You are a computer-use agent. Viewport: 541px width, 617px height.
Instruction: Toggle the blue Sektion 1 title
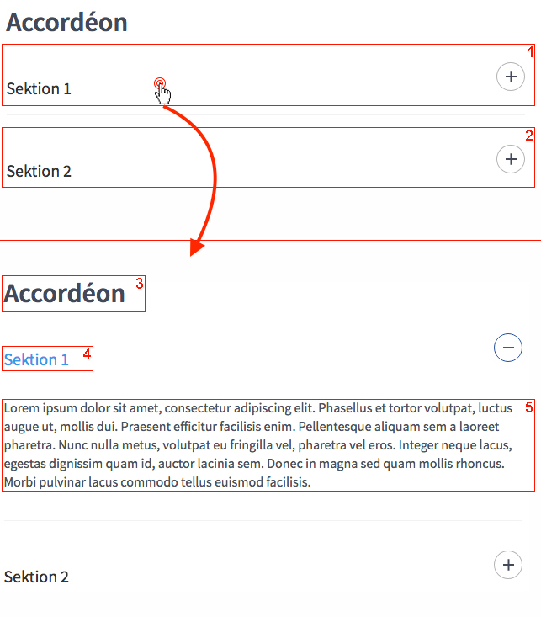click(x=36, y=359)
